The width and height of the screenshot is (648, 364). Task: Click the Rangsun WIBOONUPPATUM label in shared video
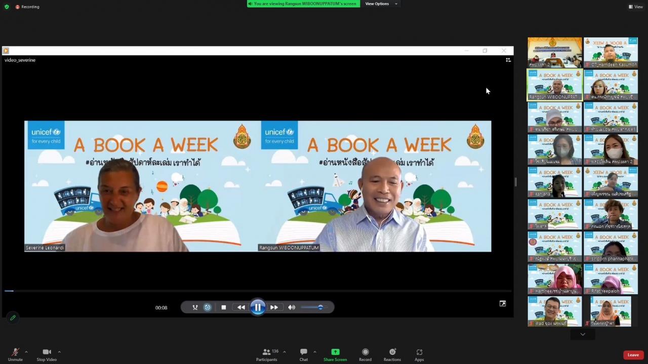pos(289,248)
